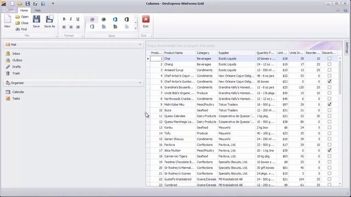Click Open folder in quick access toolbar
The width and height of the screenshot is (351, 197).
[x=20, y=3]
